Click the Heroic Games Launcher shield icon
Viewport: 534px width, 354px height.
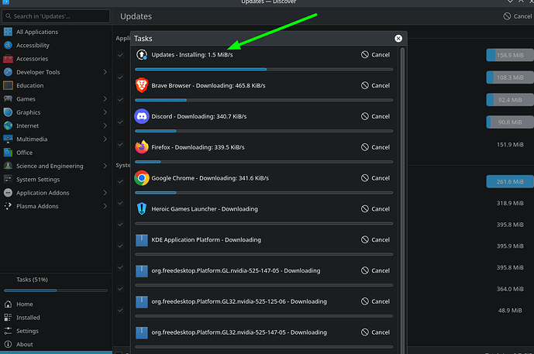click(x=142, y=208)
